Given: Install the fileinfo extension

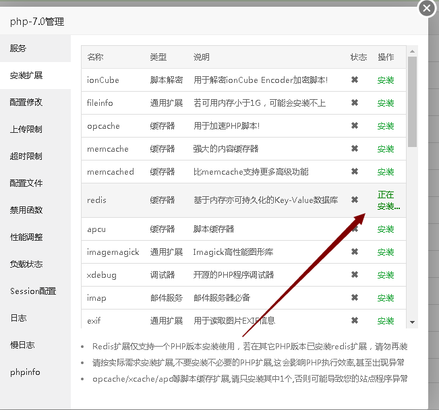Looking at the screenshot, I should coord(386,103).
